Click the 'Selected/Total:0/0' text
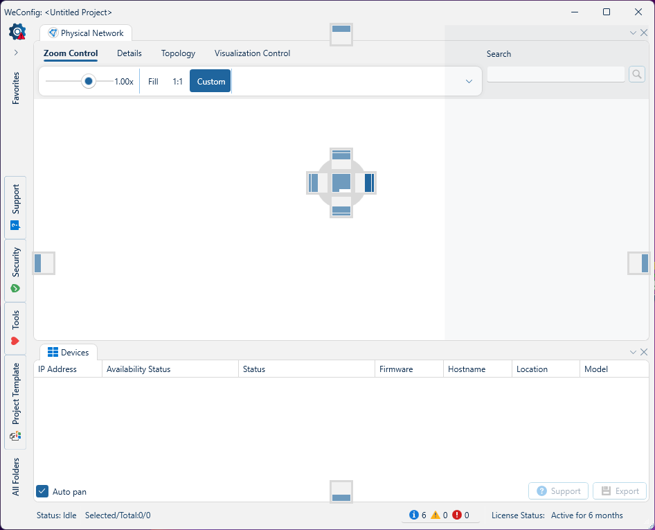Image resolution: width=655 pixels, height=530 pixels. [118, 515]
